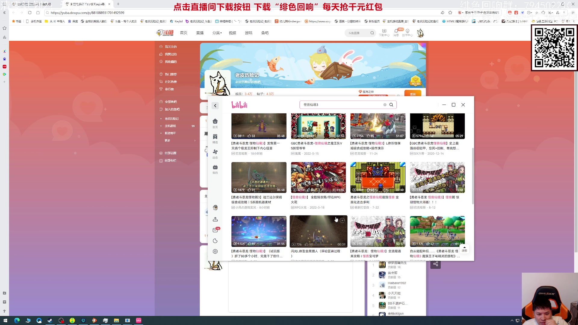Click the bilibili logo
Viewport: 578px width, 325px height.
tap(239, 105)
